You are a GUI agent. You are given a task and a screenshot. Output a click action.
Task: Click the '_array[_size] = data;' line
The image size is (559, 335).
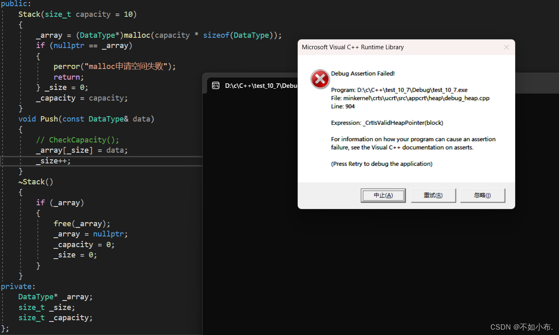click(x=82, y=150)
